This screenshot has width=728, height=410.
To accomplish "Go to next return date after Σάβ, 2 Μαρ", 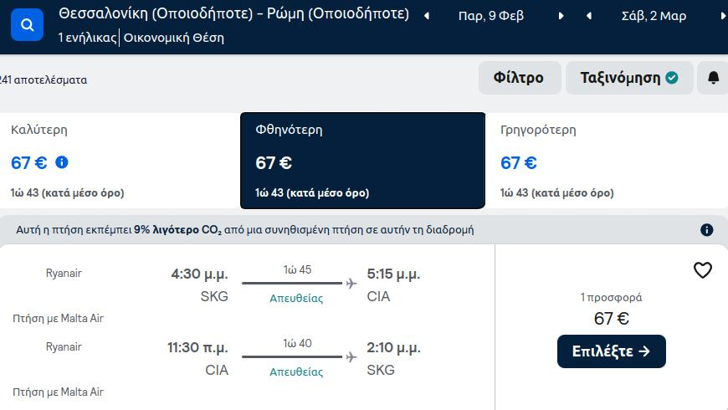I will click(723, 16).
